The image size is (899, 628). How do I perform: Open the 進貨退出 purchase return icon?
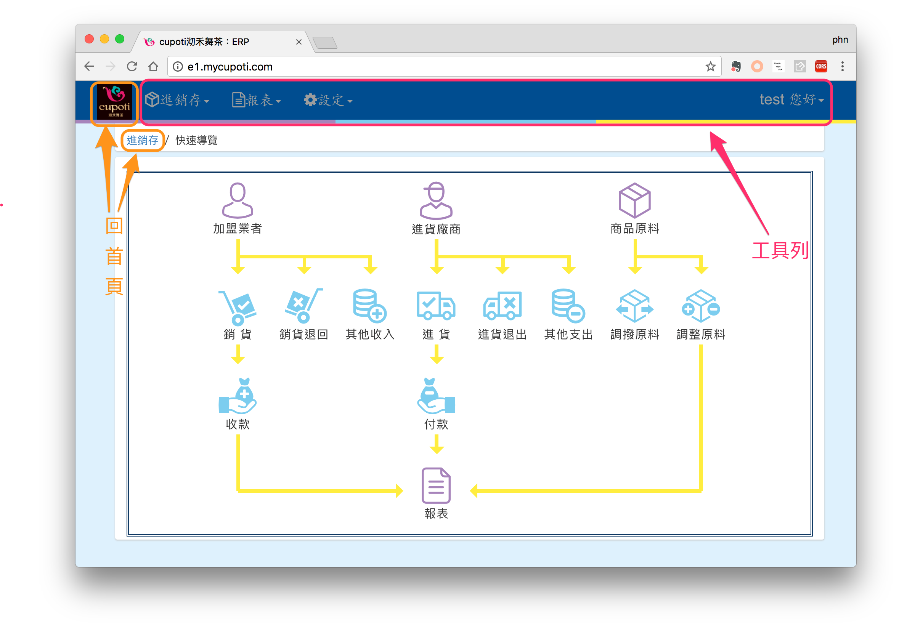(x=502, y=306)
